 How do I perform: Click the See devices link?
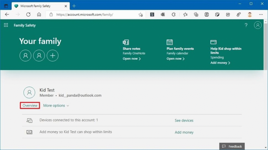pos(184,120)
